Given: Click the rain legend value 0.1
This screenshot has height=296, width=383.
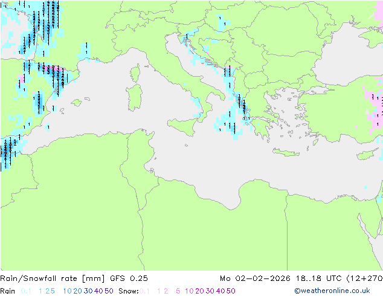Looking at the screenshot, I should coord(26,291).
